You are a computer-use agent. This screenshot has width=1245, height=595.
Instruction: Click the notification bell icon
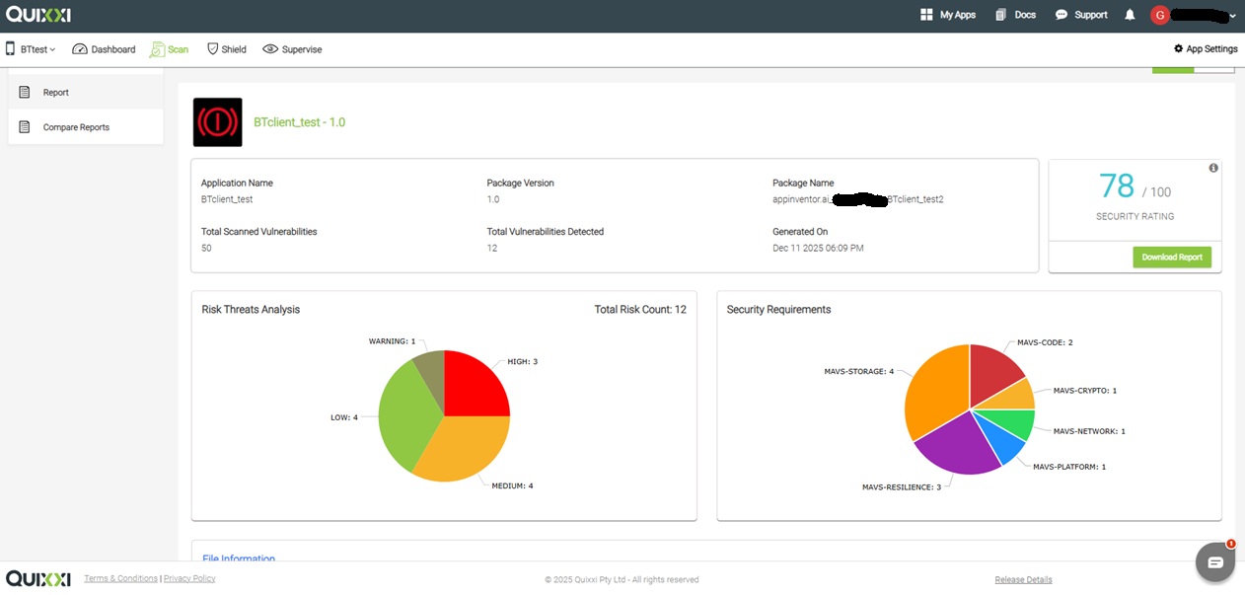[1130, 15]
